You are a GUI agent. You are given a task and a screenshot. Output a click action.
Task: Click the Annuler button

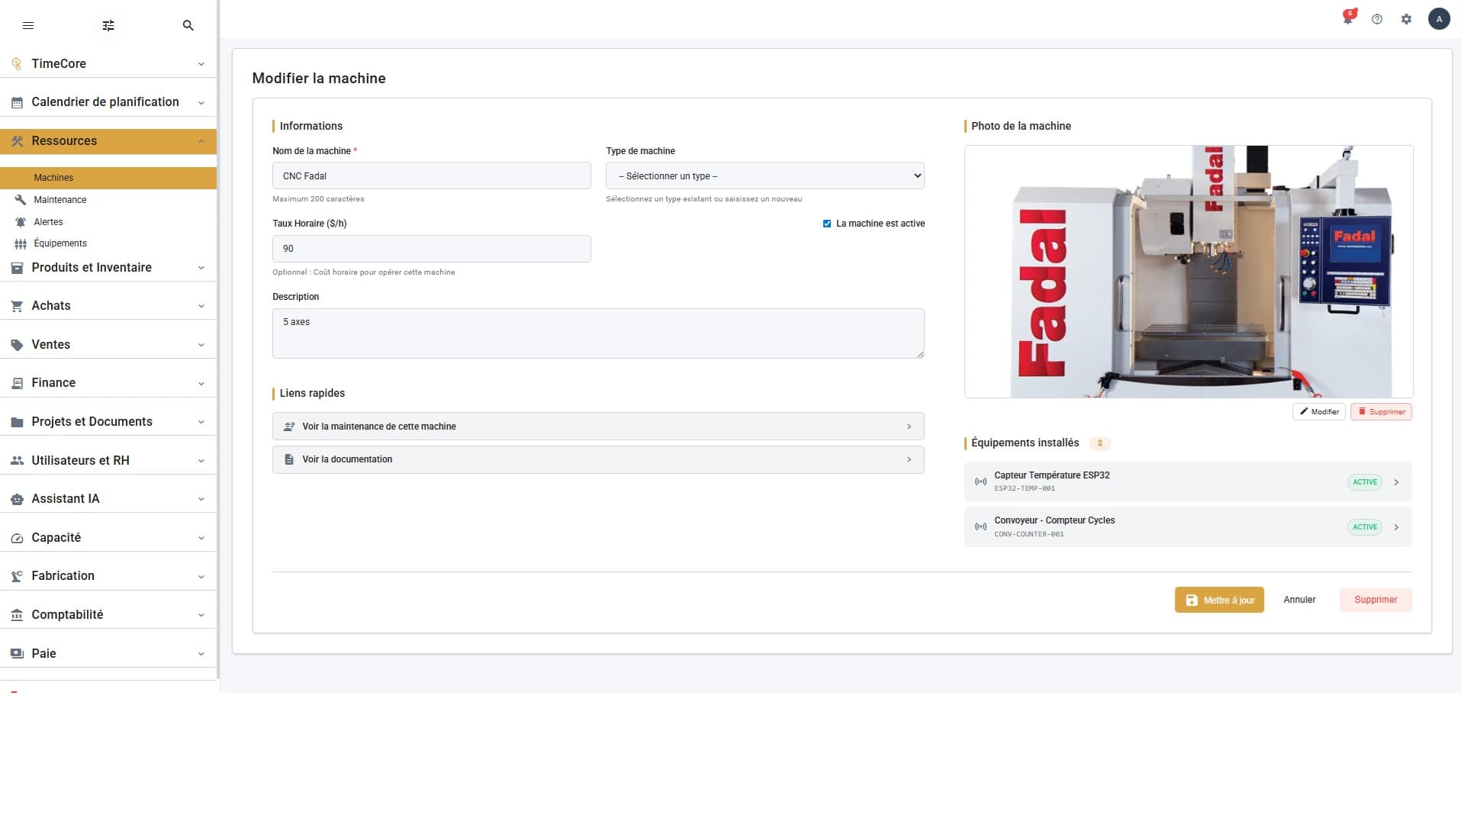click(1299, 600)
